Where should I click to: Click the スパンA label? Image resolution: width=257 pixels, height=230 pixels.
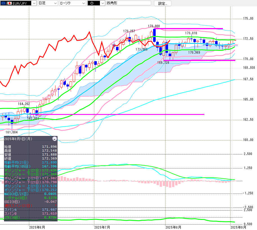(10, 209)
